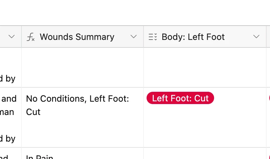The image size is (270, 159).
Task: Open the dropdown chevron of the leftmost cut-off column
Action: 12,37
